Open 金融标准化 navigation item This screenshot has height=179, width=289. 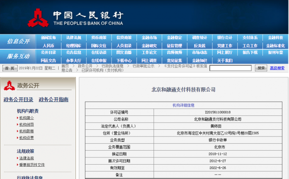[275, 46]
